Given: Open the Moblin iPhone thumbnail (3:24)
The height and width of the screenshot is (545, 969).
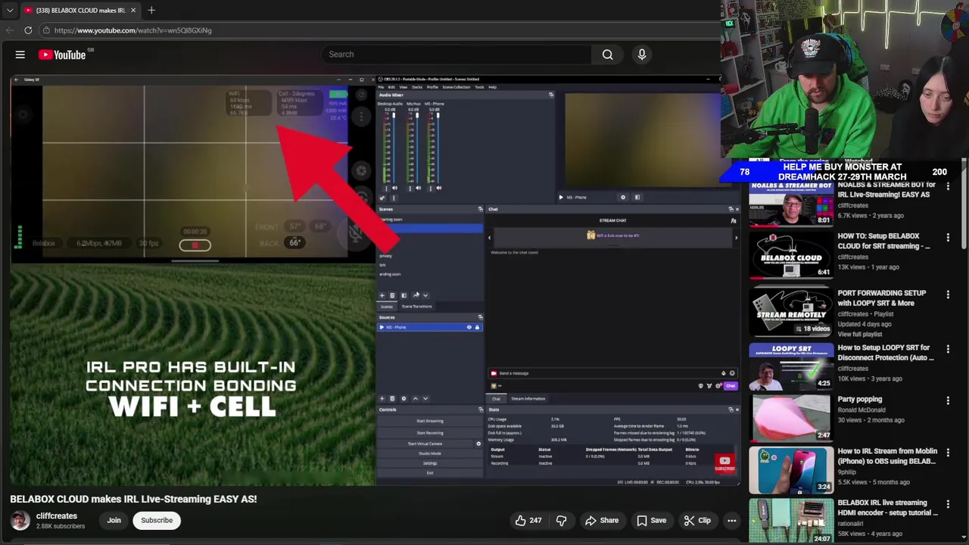Looking at the screenshot, I should pos(791,470).
